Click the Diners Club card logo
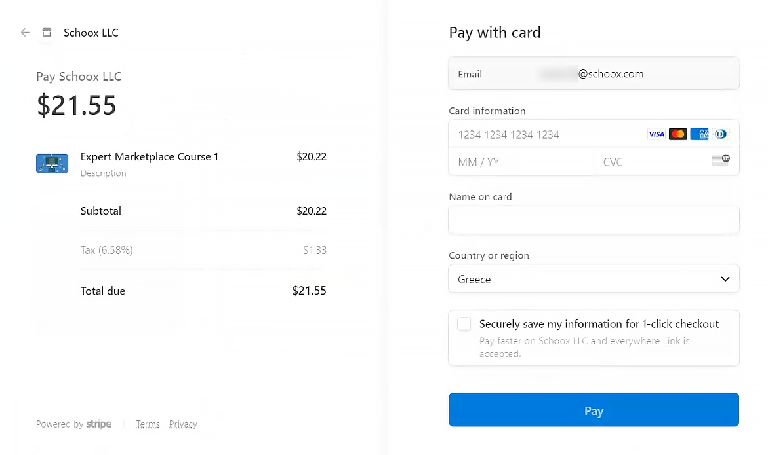The image size is (768, 455). 721,134
